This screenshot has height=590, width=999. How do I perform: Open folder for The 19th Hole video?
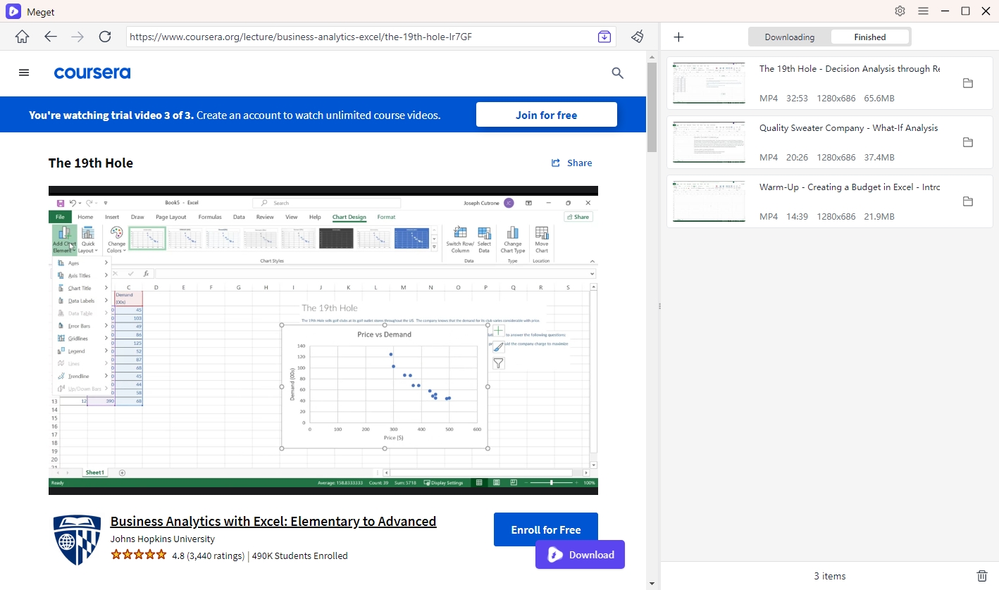[x=968, y=83]
